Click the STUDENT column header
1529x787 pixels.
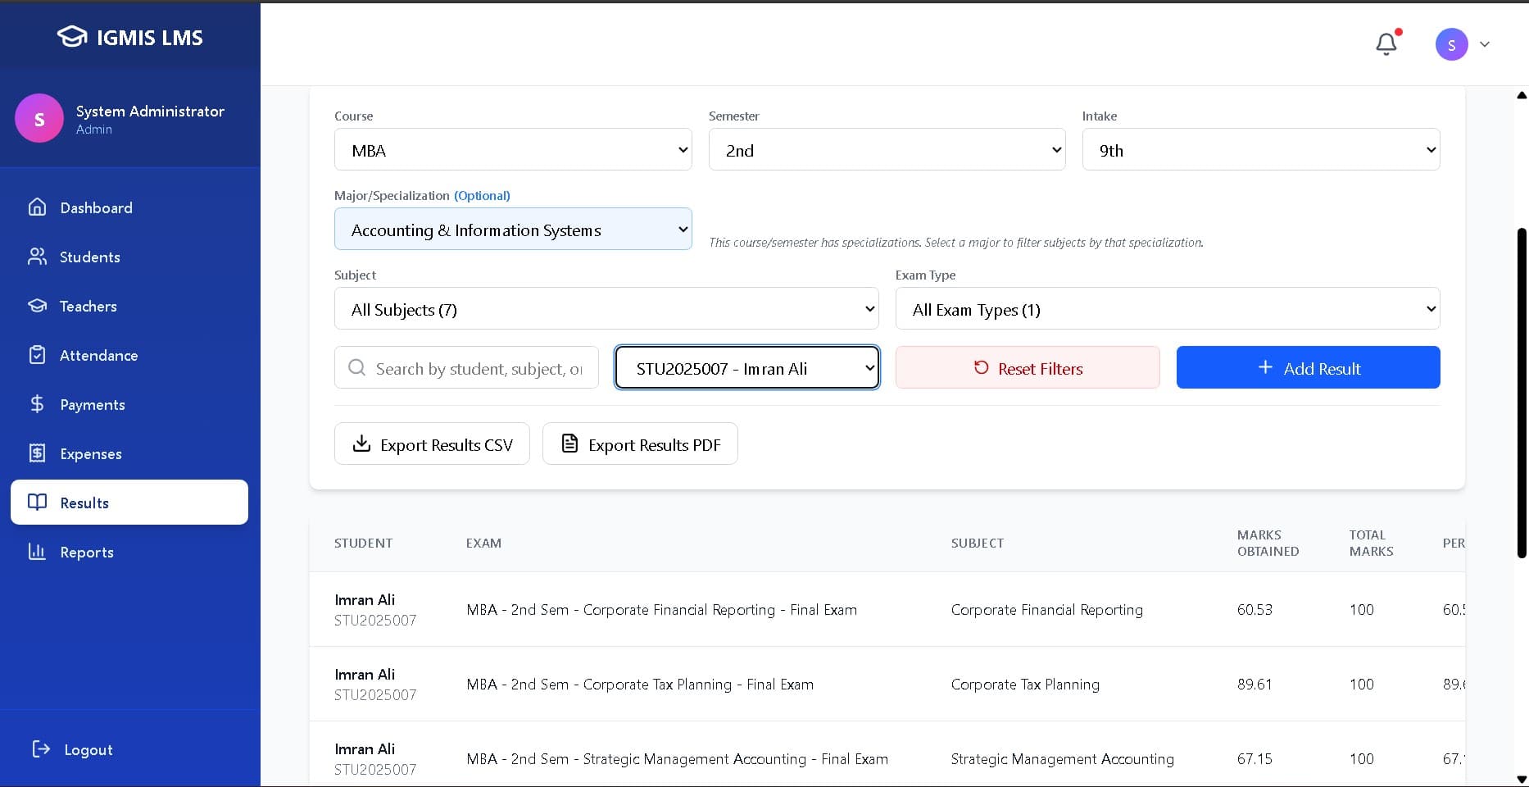point(363,543)
